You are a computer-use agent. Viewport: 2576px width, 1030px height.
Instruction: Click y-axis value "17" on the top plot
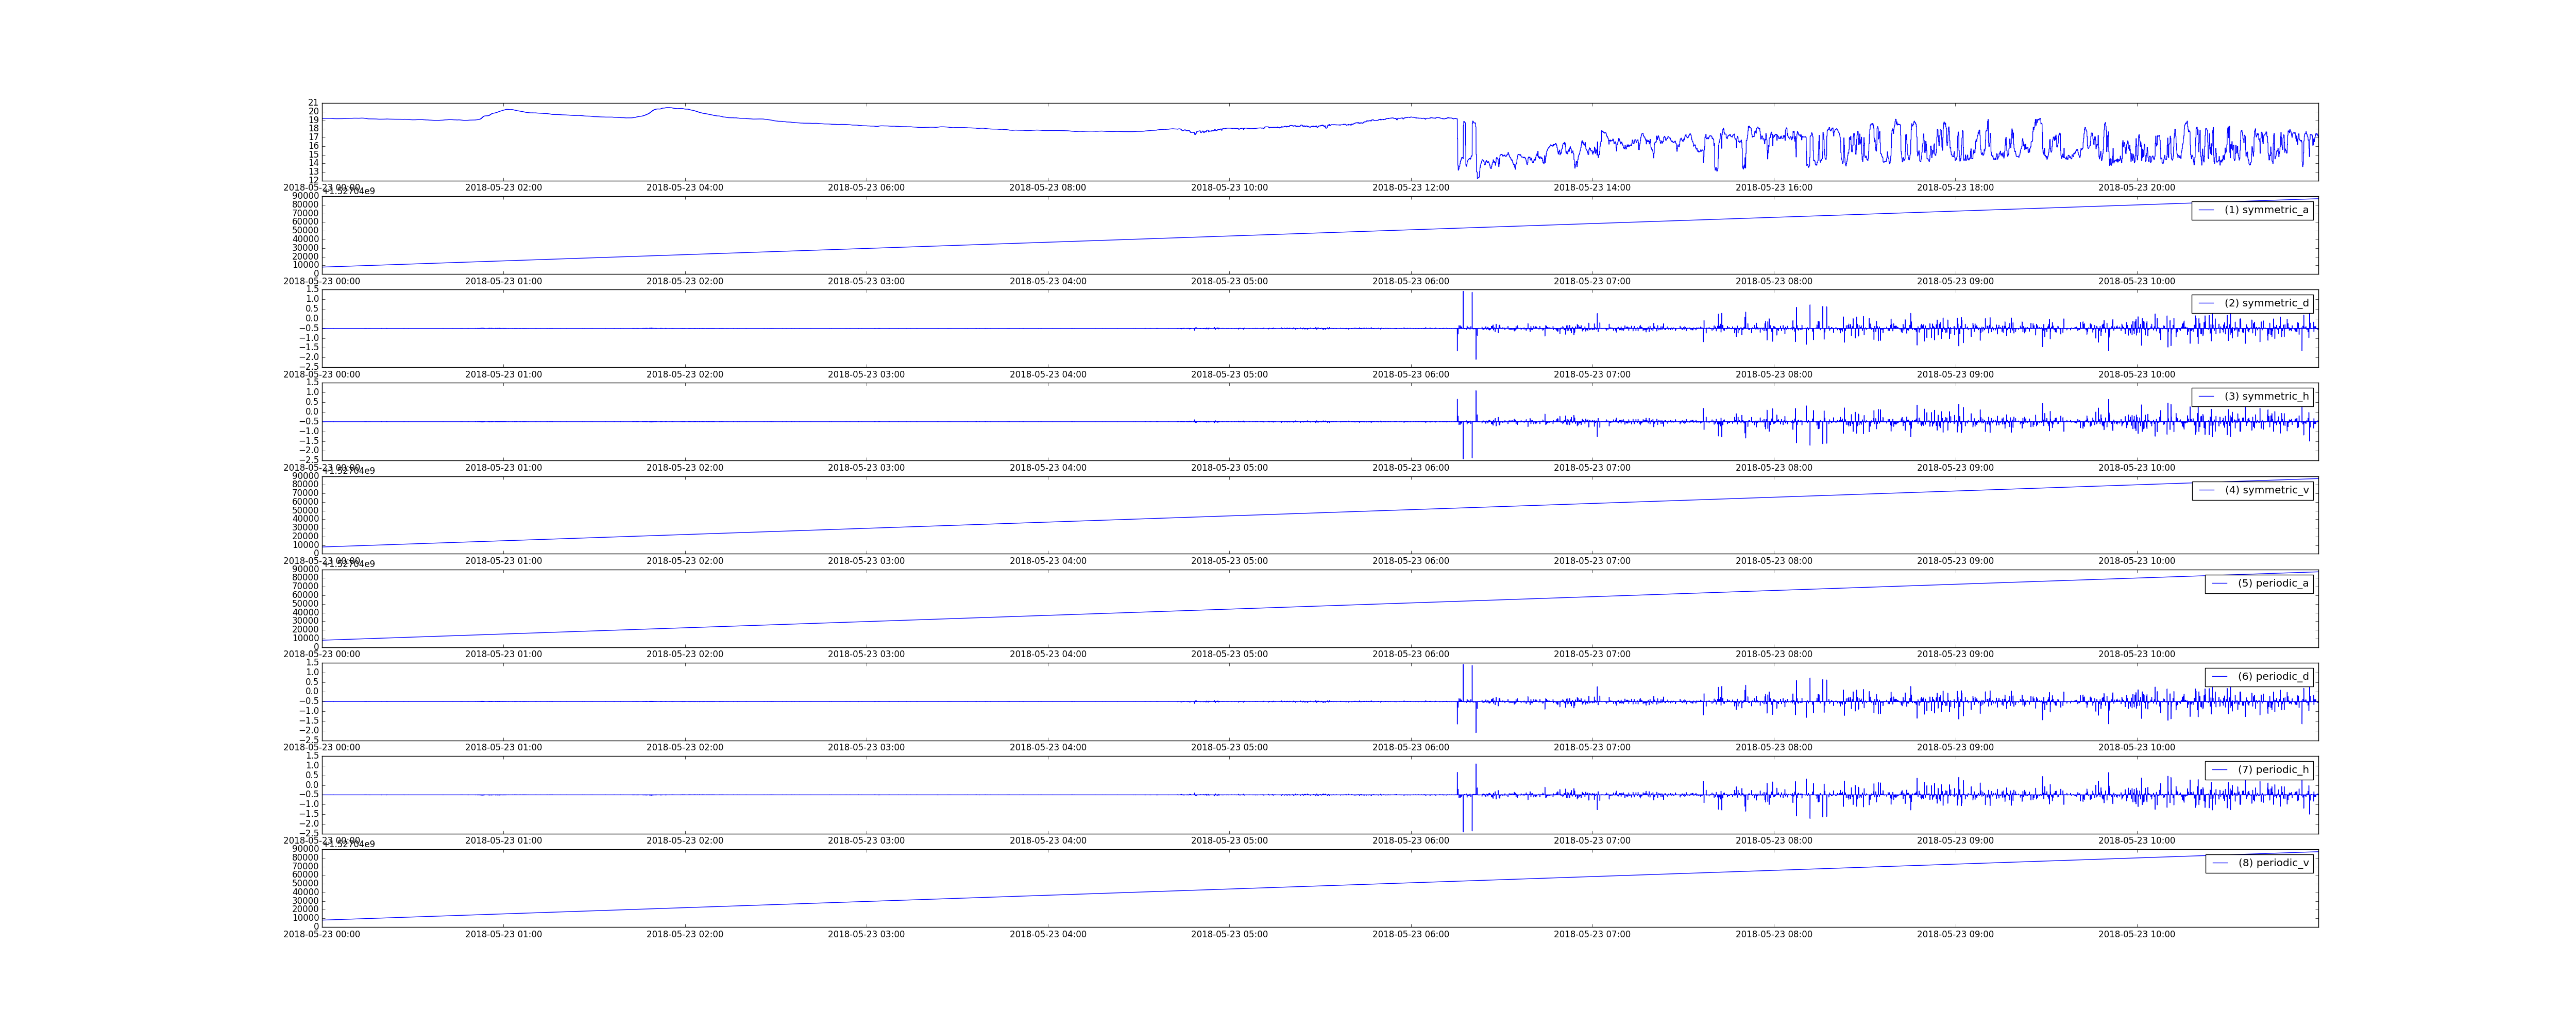tap(313, 137)
